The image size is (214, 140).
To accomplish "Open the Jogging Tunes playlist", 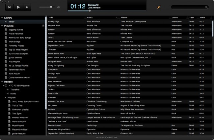I will pos(16,30).
